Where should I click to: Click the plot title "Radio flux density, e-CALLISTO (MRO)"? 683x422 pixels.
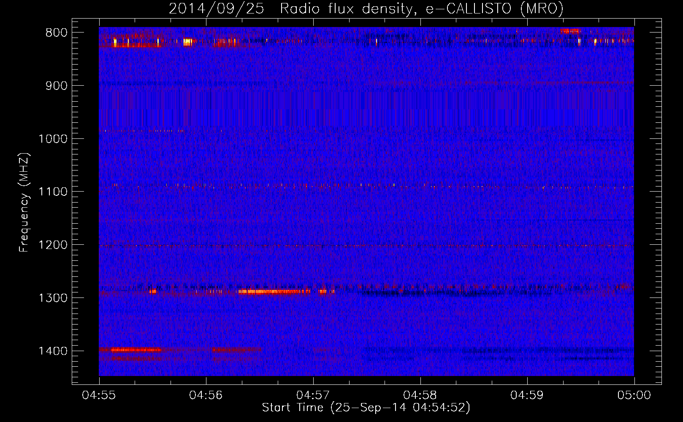pyautogui.click(x=422, y=8)
